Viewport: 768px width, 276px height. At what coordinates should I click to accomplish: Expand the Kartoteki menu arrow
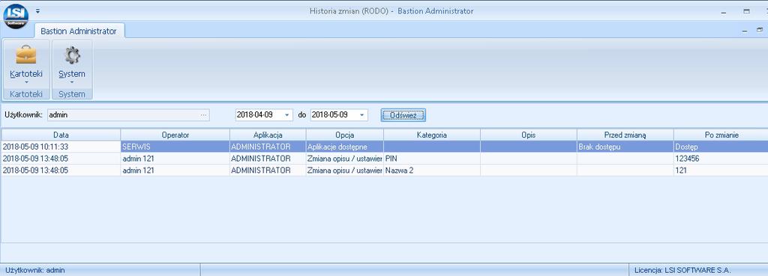pyautogui.click(x=26, y=82)
